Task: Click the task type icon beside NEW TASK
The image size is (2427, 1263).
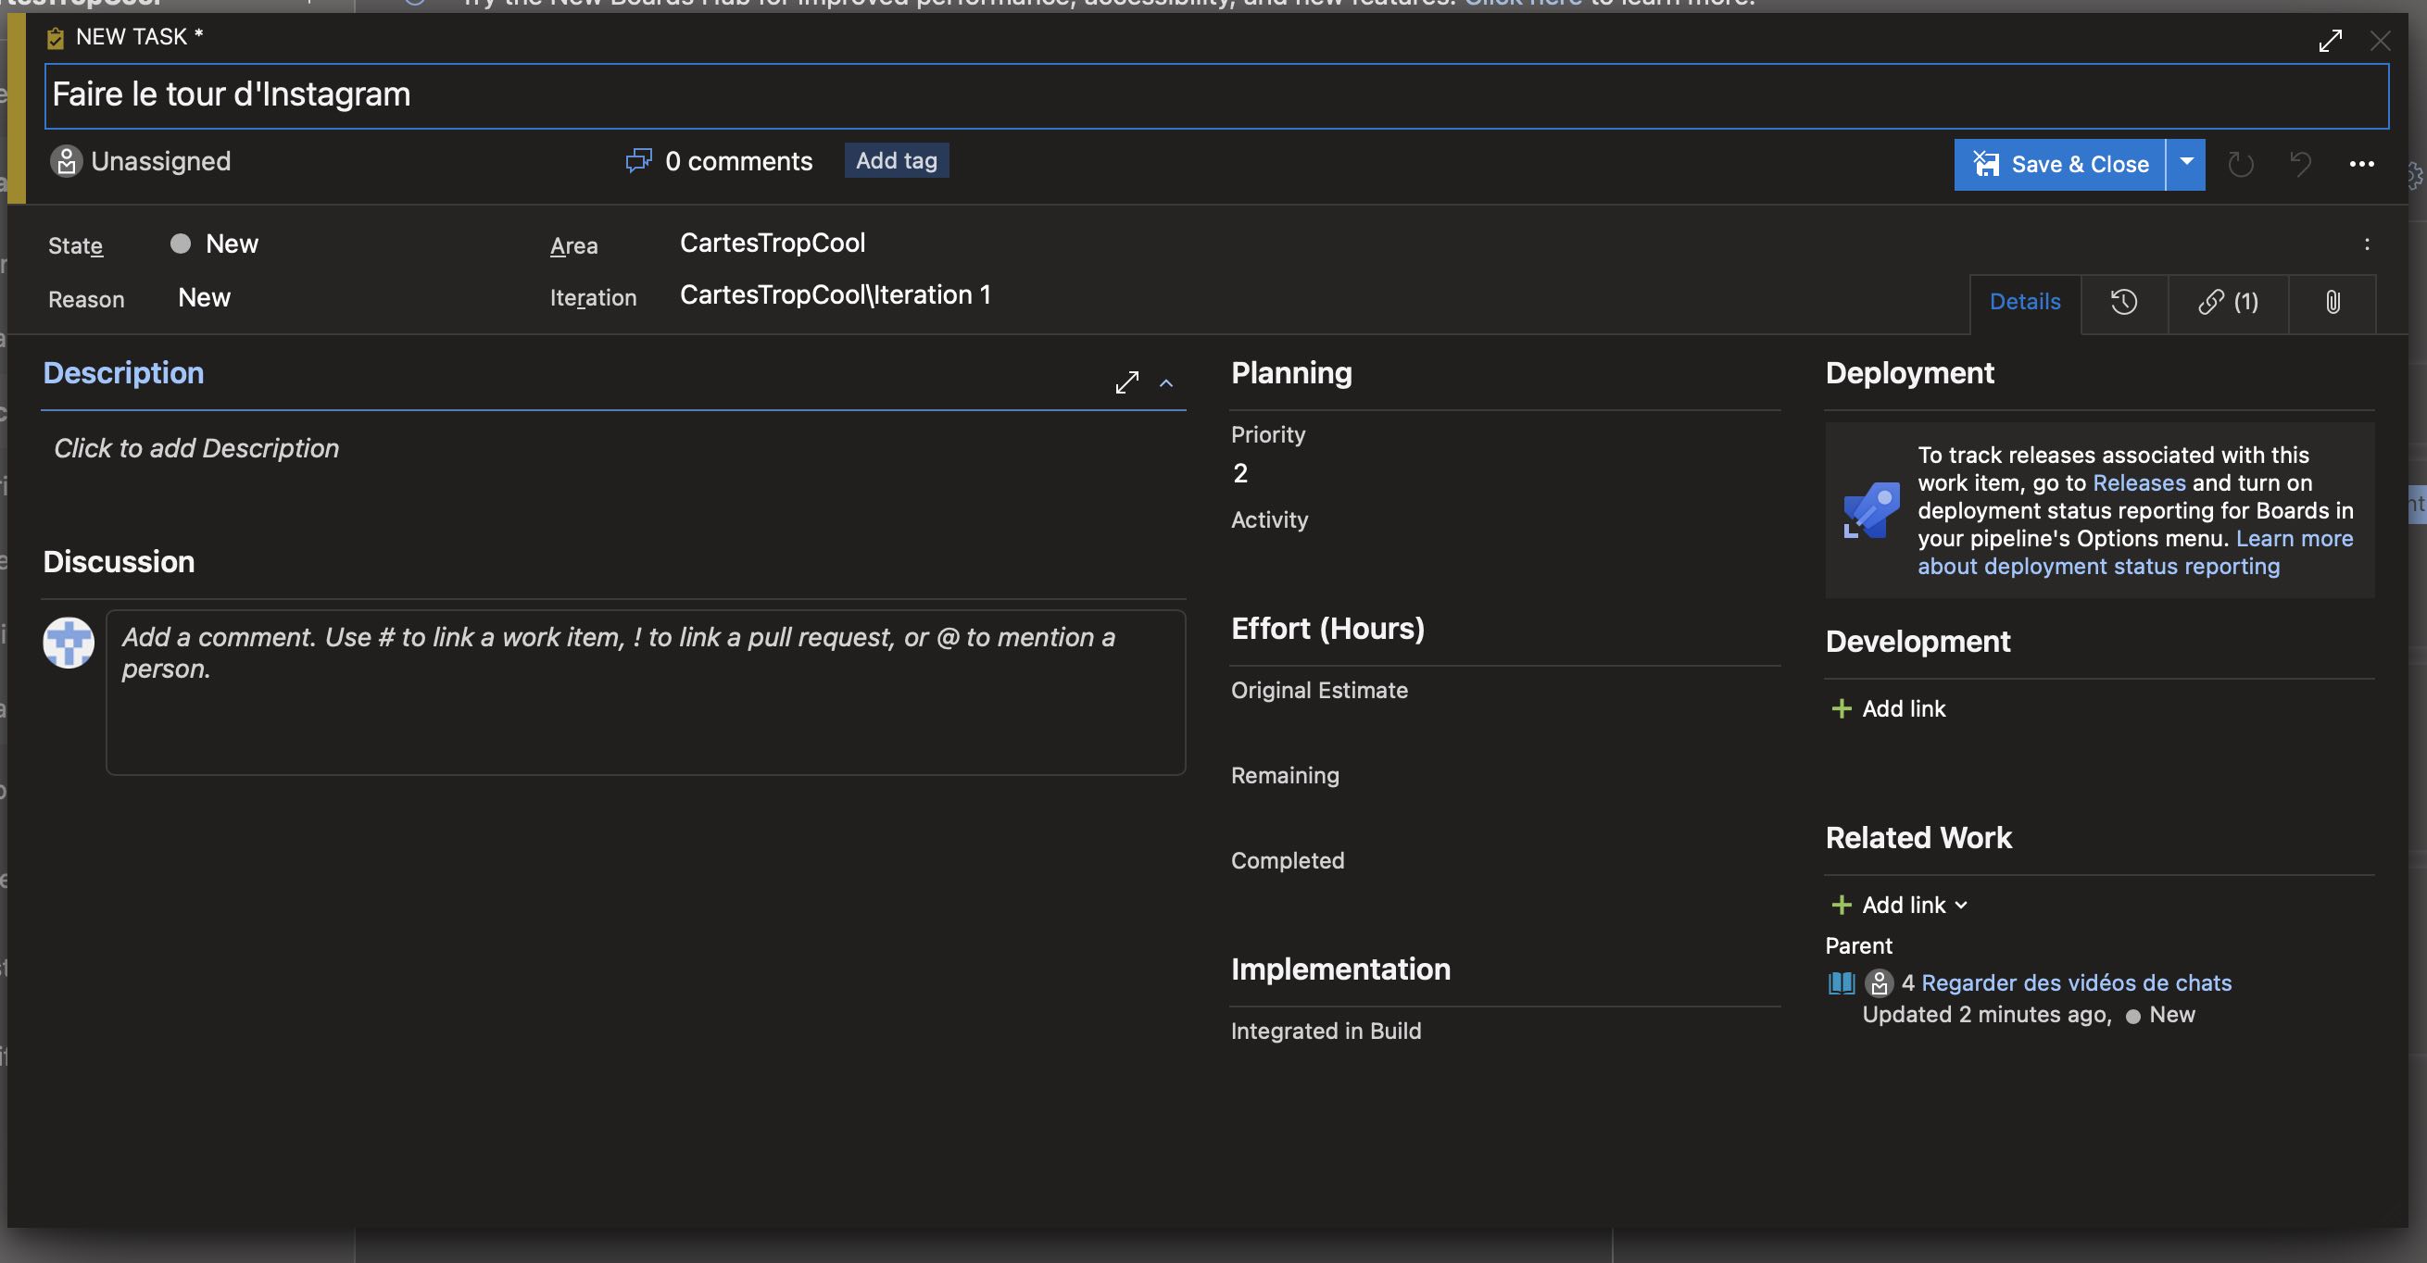Action: coord(56,38)
